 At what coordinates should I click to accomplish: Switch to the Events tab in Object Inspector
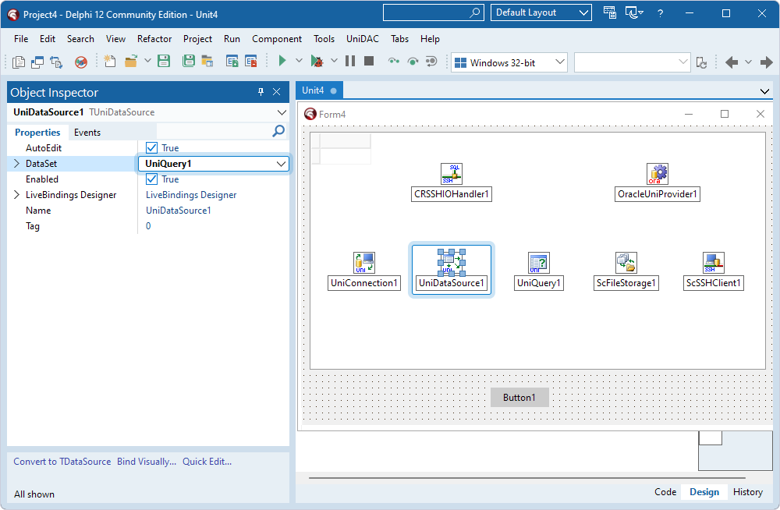[x=87, y=132]
